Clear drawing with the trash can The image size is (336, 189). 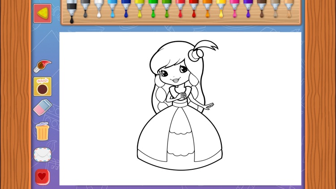[43, 131]
